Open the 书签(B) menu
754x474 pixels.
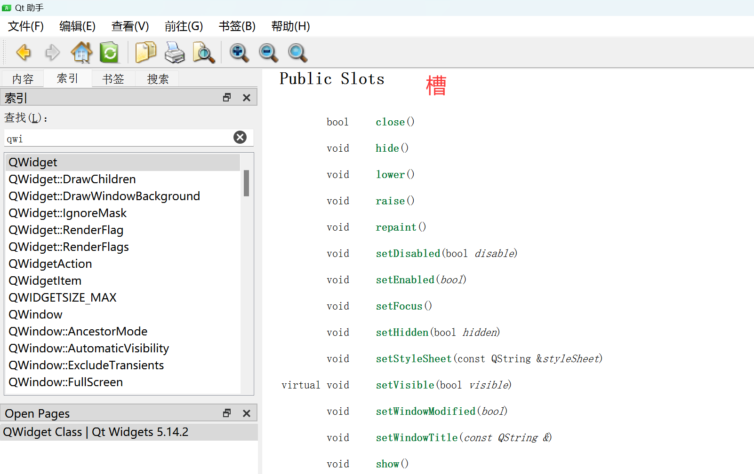(237, 26)
